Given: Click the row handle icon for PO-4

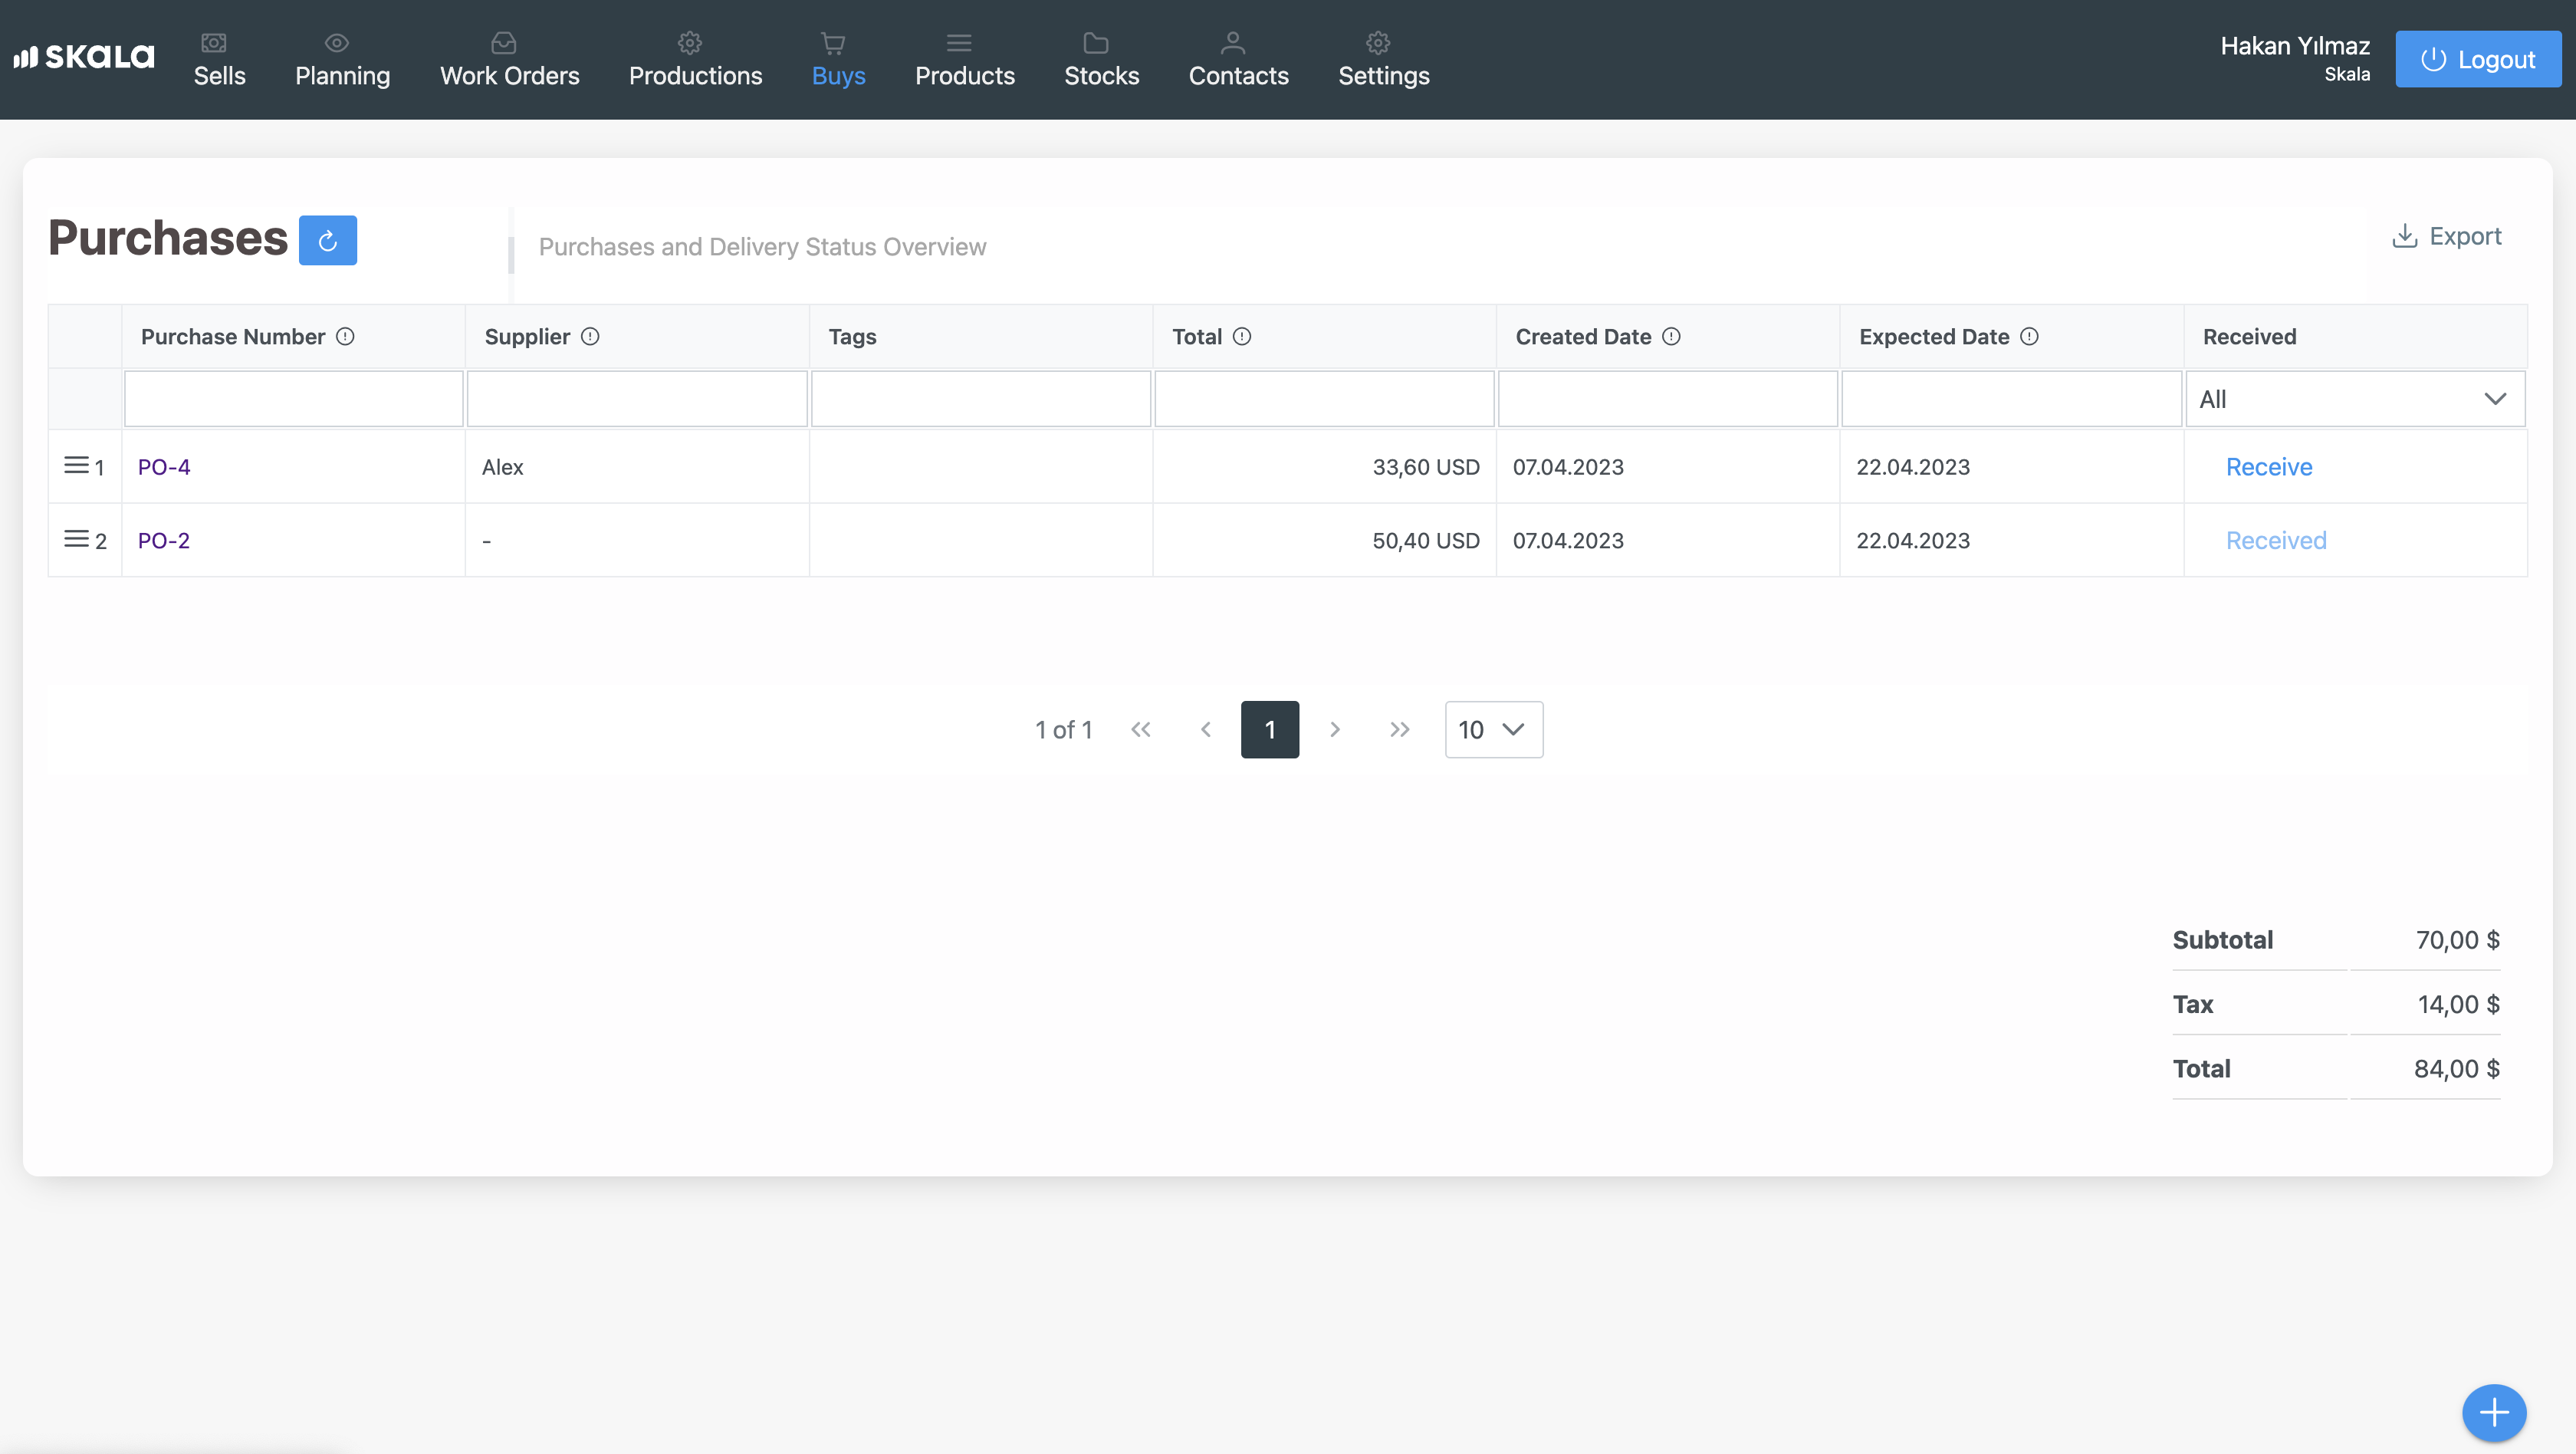Looking at the screenshot, I should tap(78, 464).
